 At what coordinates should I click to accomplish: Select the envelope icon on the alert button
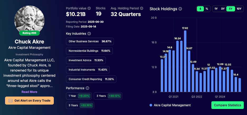tap(11, 101)
